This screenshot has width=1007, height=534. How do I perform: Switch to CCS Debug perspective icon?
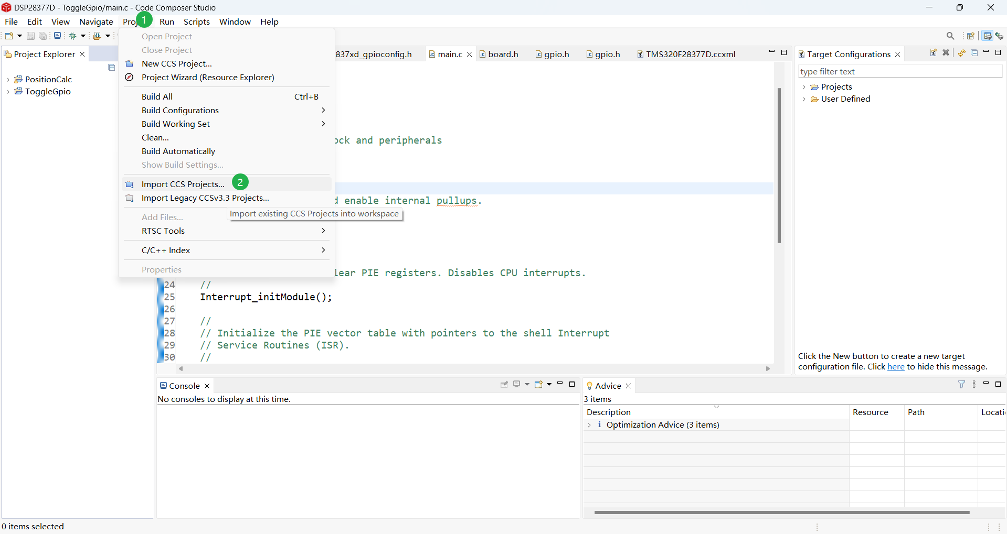[999, 36]
